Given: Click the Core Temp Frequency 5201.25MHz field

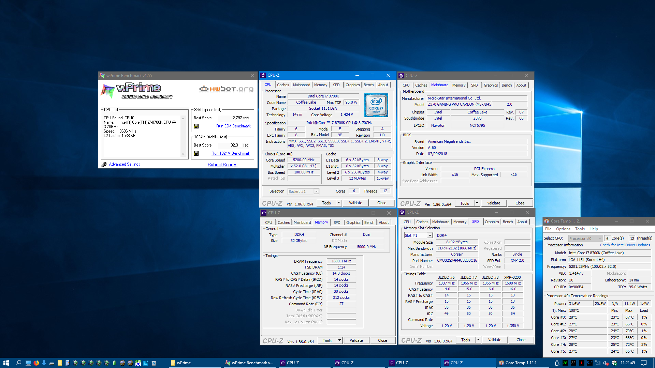Looking at the screenshot, I should pyautogui.click(x=609, y=266).
